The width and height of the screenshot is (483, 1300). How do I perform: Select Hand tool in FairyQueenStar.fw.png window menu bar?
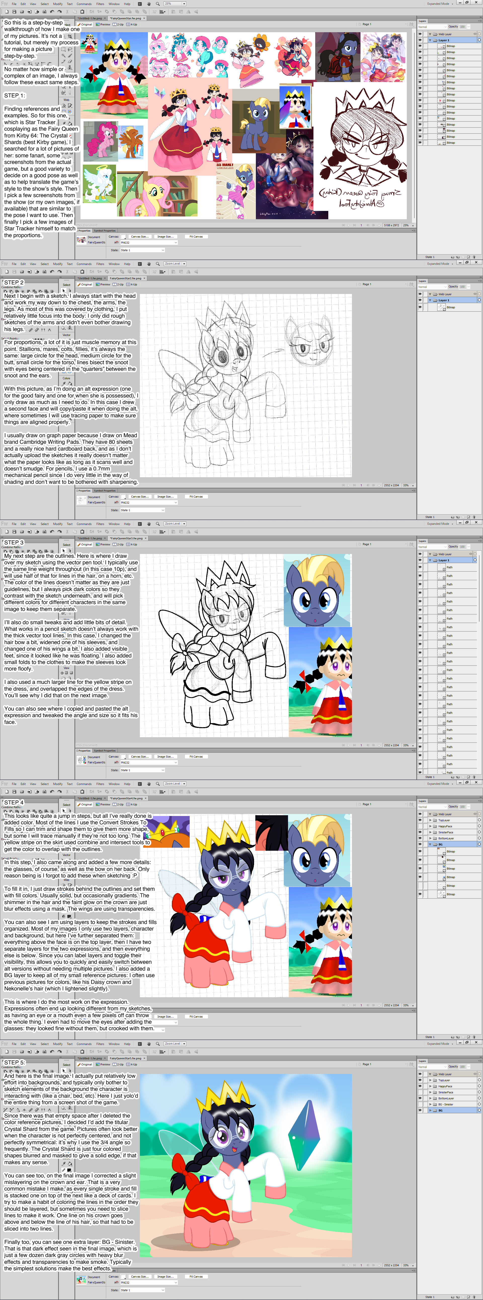[149, 4]
